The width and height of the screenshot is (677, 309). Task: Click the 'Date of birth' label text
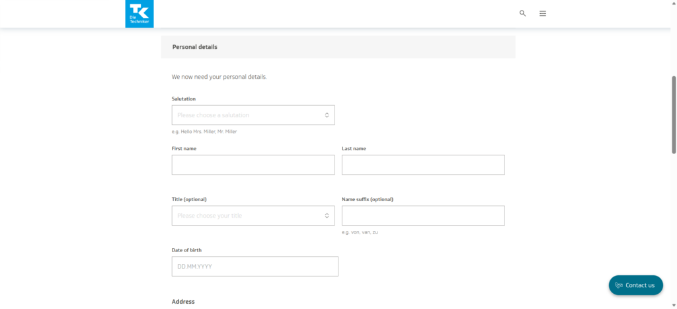pyautogui.click(x=186, y=250)
